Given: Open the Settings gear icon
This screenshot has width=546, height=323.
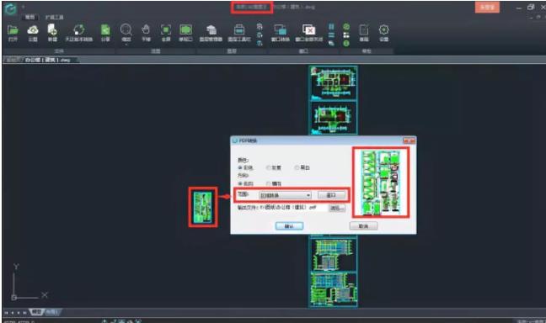Looking at the screenshot, I should pos(383,30).
